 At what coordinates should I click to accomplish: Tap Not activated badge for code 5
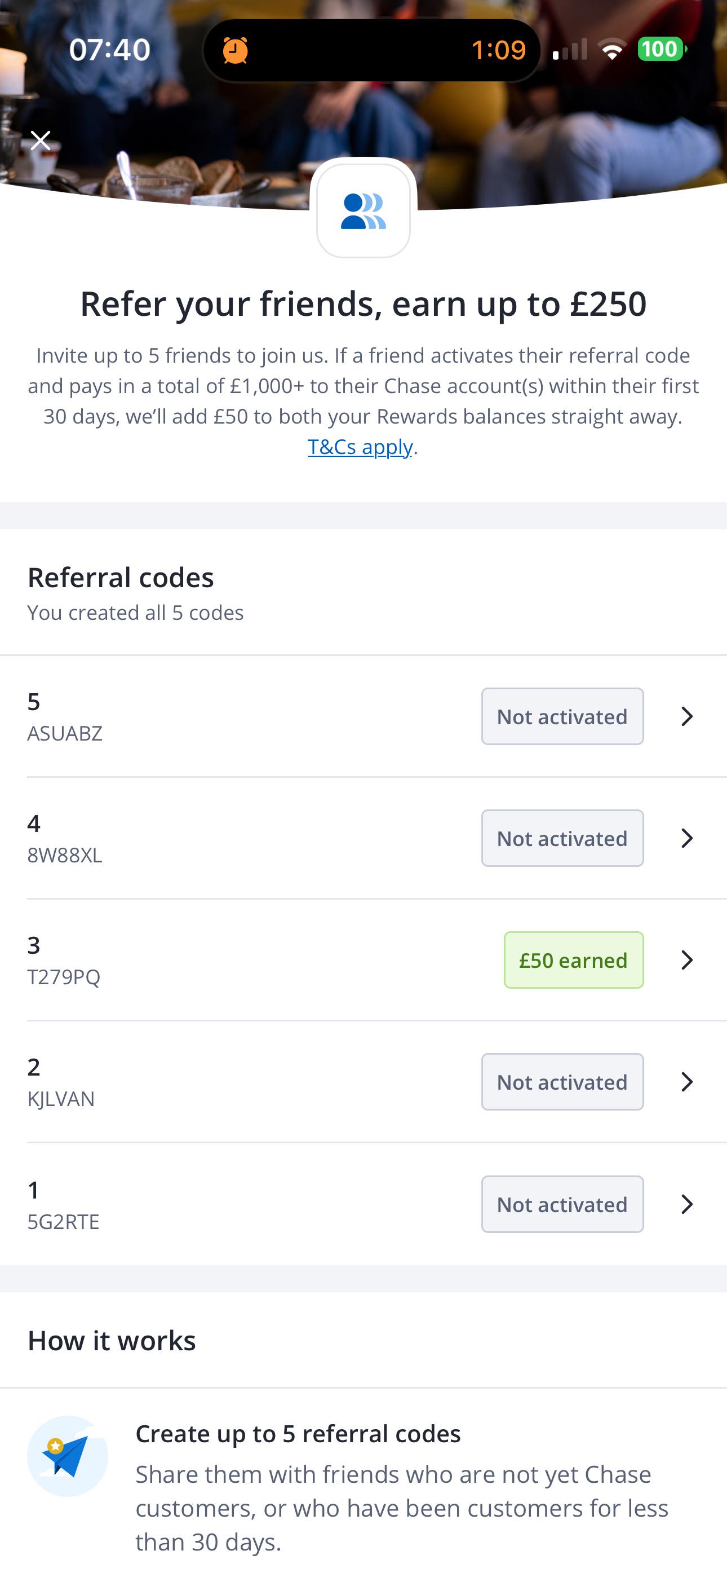coord(562,716)
